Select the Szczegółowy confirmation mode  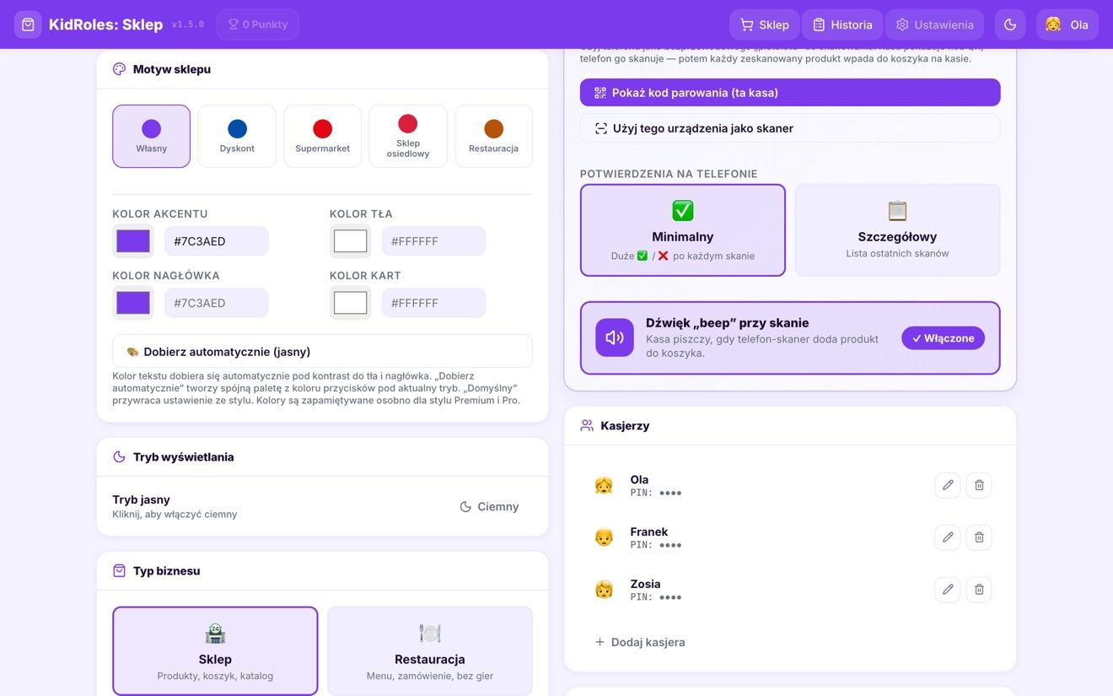pos(897,230)
